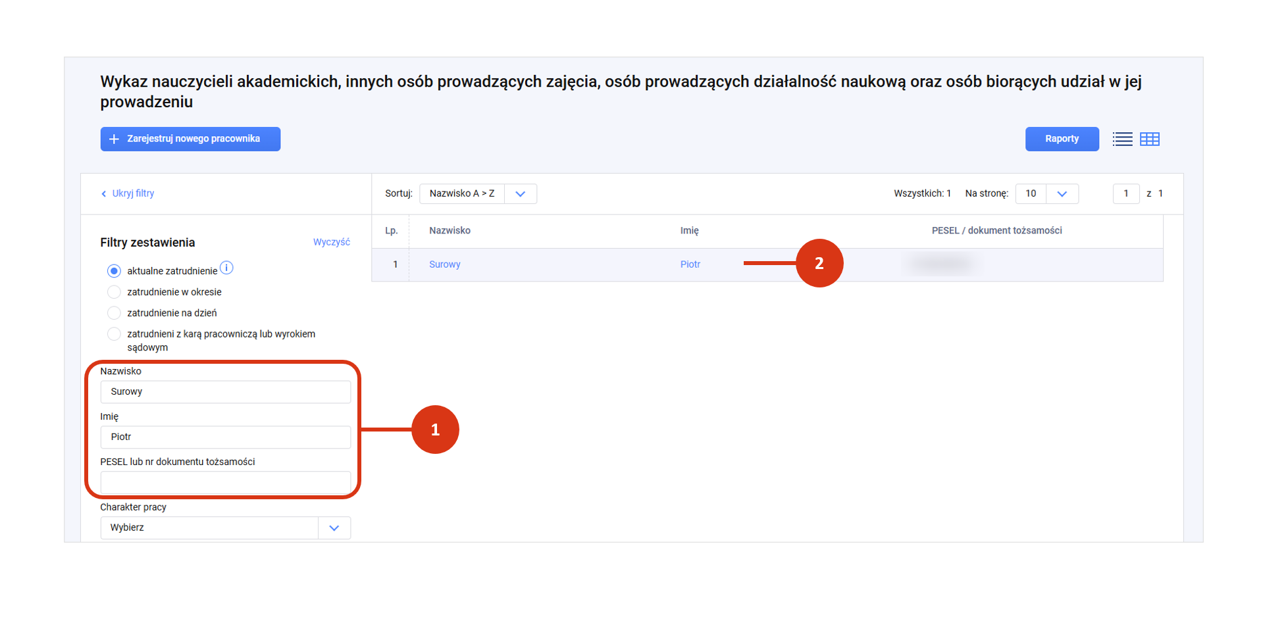Switch to table grid view icon
Screen dimensions: 1263x617
[1150, 139]
